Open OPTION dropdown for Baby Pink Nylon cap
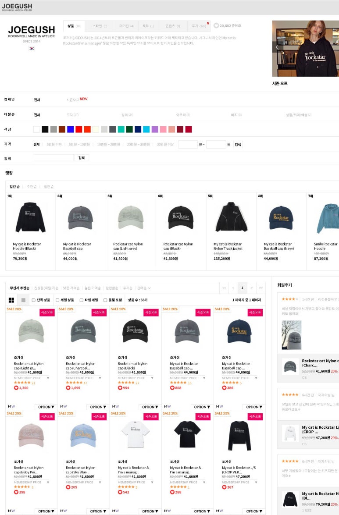The width and height of the screenshot is (339, 515). [46, 511]
